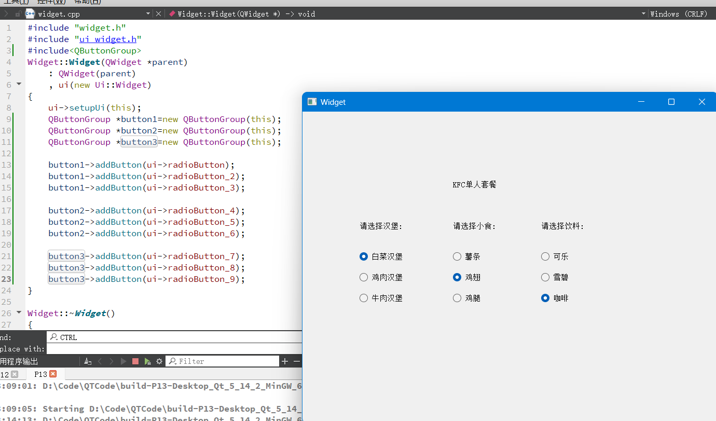This screenshot has width=716, height=421.
Task: Click radioButton_9 in line 23
Action: coord(201,279)
